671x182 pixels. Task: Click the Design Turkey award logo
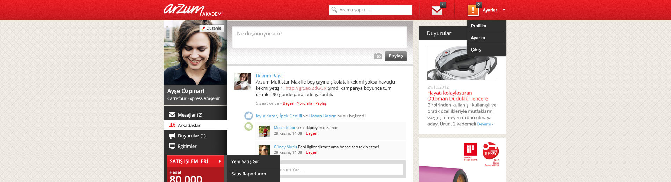491,153
